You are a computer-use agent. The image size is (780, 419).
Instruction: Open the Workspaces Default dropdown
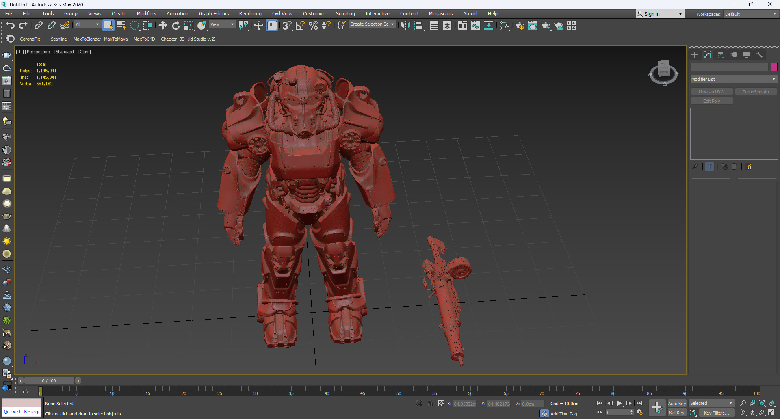point(750,14)
